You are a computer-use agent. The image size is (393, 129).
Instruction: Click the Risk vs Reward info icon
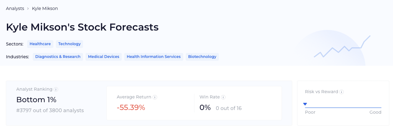point(342,92)
